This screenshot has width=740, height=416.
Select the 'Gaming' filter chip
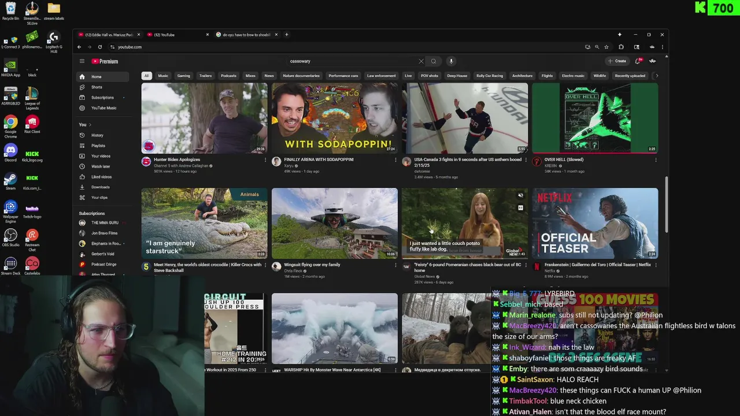pos(184,76)
